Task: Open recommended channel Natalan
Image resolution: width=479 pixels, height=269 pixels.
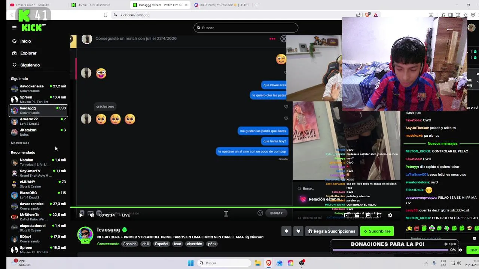Action: click(38, 162)
